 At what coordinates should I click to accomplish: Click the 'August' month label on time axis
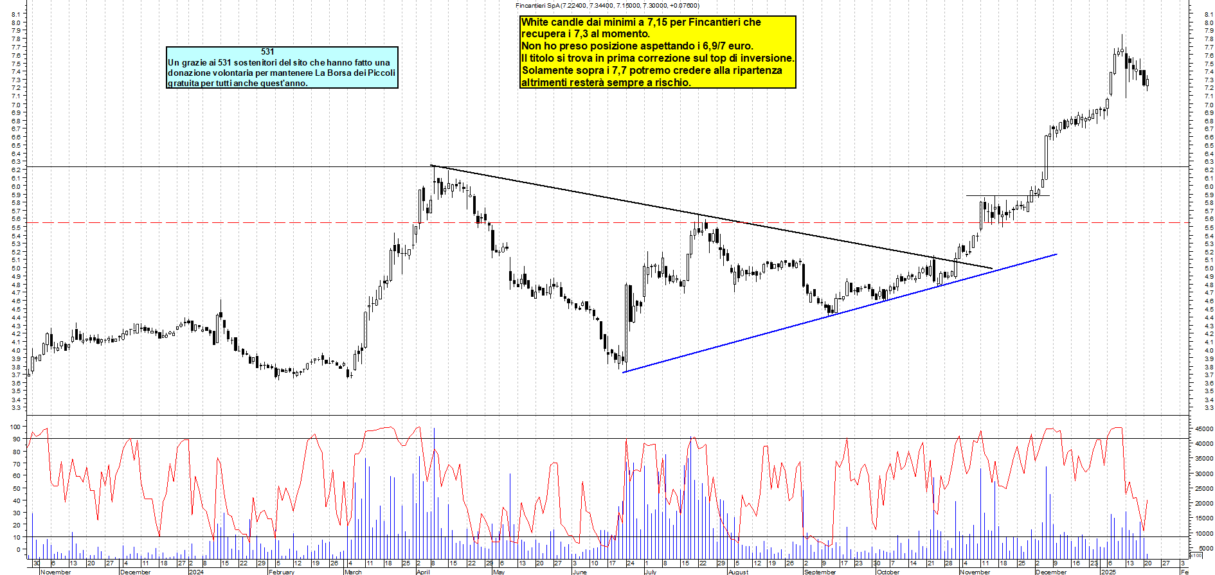[x=738, y=572]
